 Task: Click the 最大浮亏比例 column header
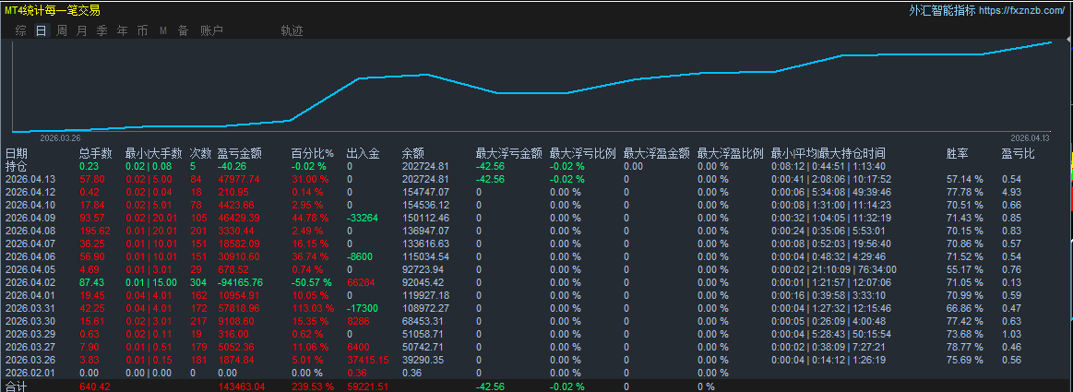point(583,153)
